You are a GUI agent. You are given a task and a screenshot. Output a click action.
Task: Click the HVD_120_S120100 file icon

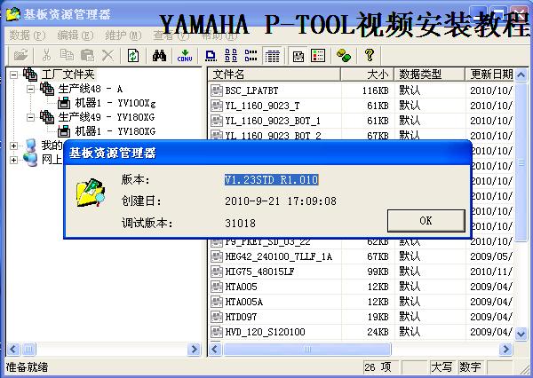coord(217,332)
